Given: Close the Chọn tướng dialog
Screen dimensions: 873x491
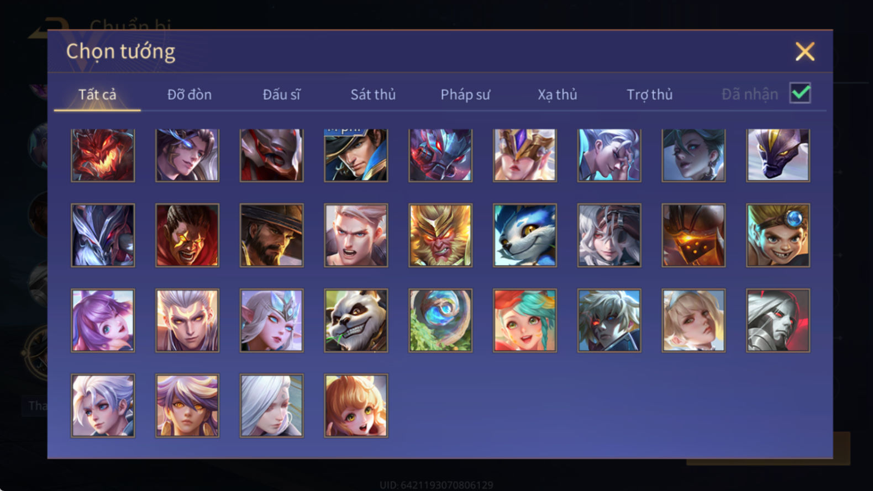Looking at the screenshot, I should click(x=804, y=51).
